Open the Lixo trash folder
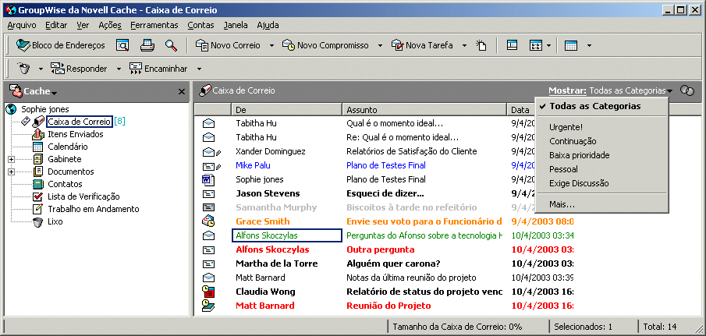Screen dimensions: 706x336 tap(55, 221)
